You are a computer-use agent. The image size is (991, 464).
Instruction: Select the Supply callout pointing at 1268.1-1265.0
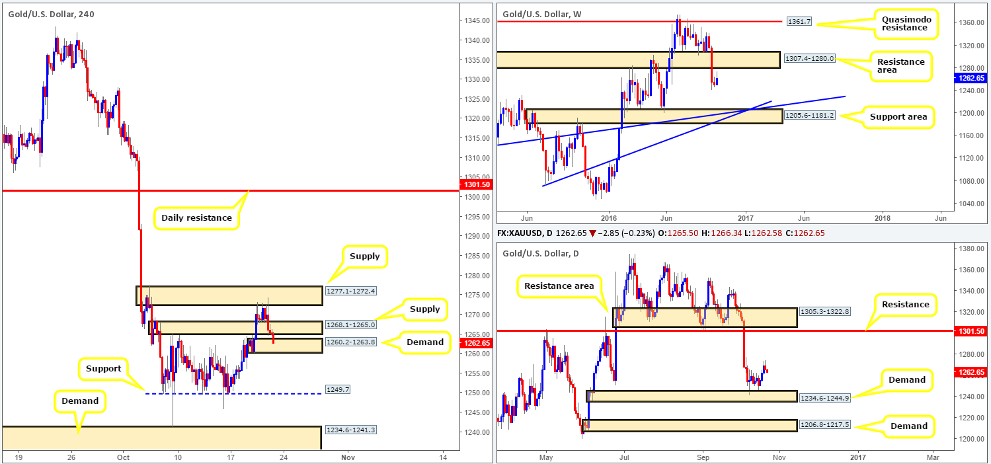(x=424, y=309)
